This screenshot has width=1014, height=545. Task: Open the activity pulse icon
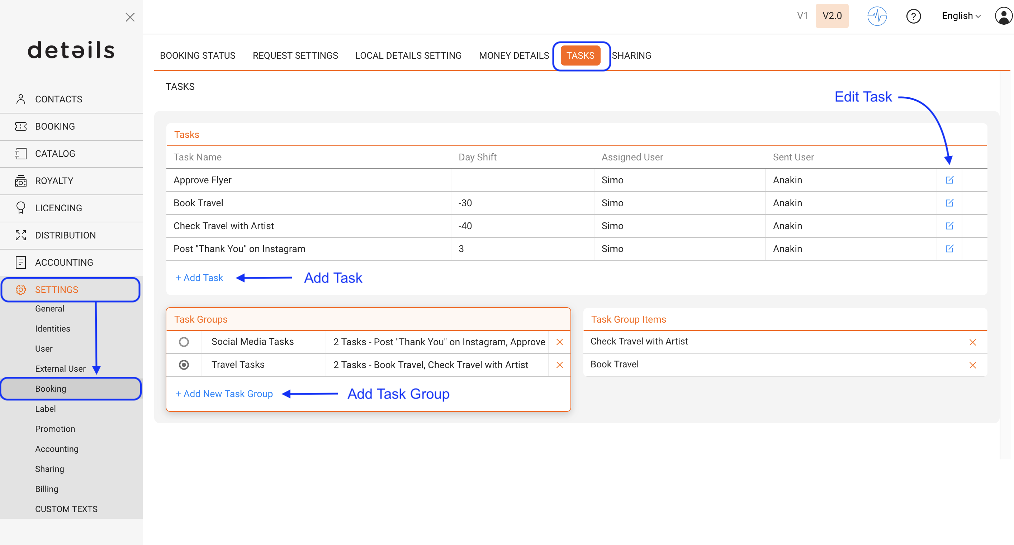tap(877, 16)
